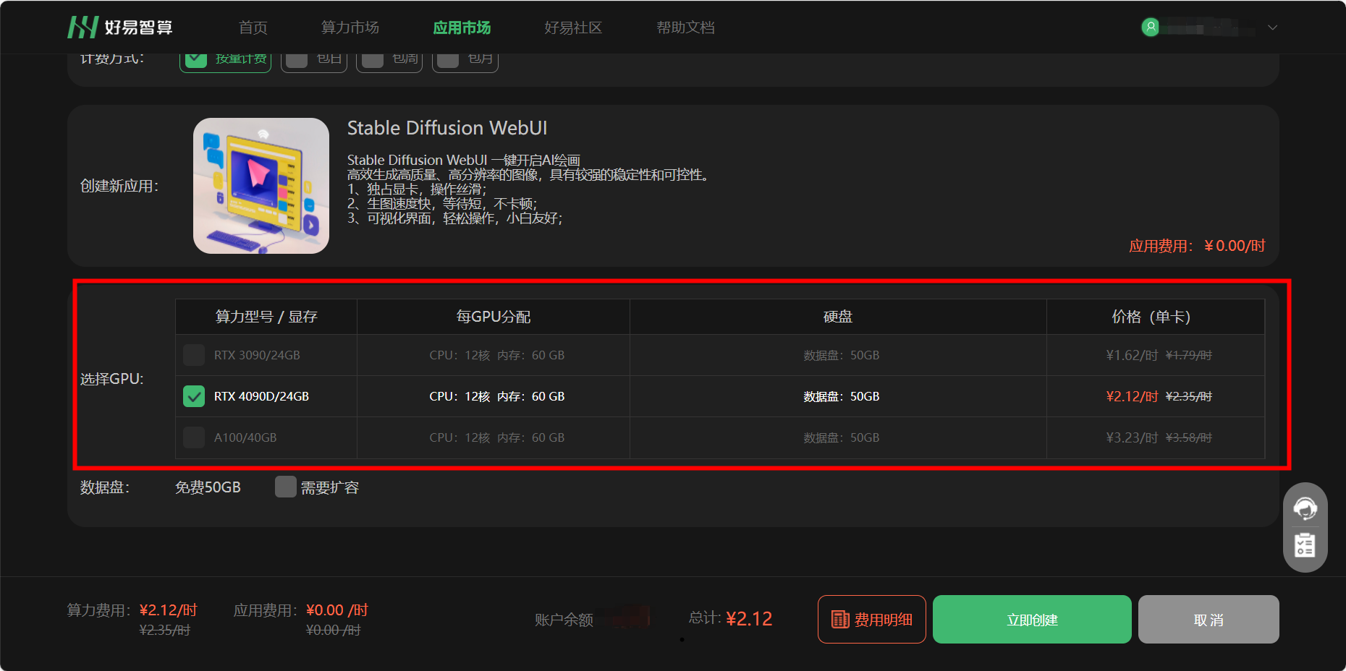Click the 账户余额 label
The width and height of the screenshot is (1346, 671).
point(564,620)
